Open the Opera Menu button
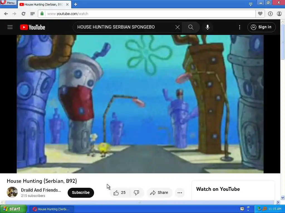The width and height of the screenshot is (285, 213). (8, 2)
